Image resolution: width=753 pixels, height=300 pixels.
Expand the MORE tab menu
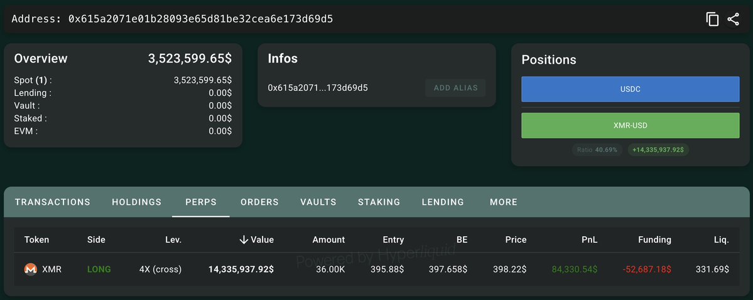[504, 202]
